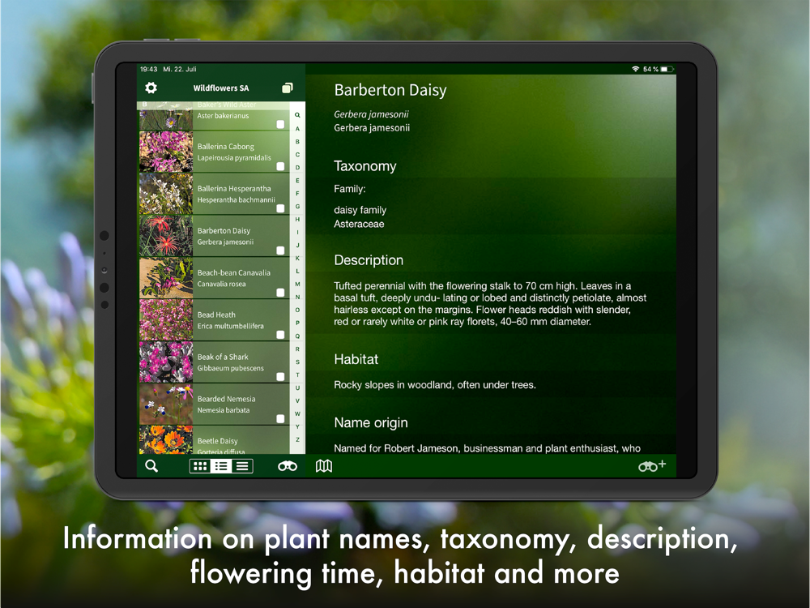
Task: Switch to grid view layout
Action: coord(200,466)
